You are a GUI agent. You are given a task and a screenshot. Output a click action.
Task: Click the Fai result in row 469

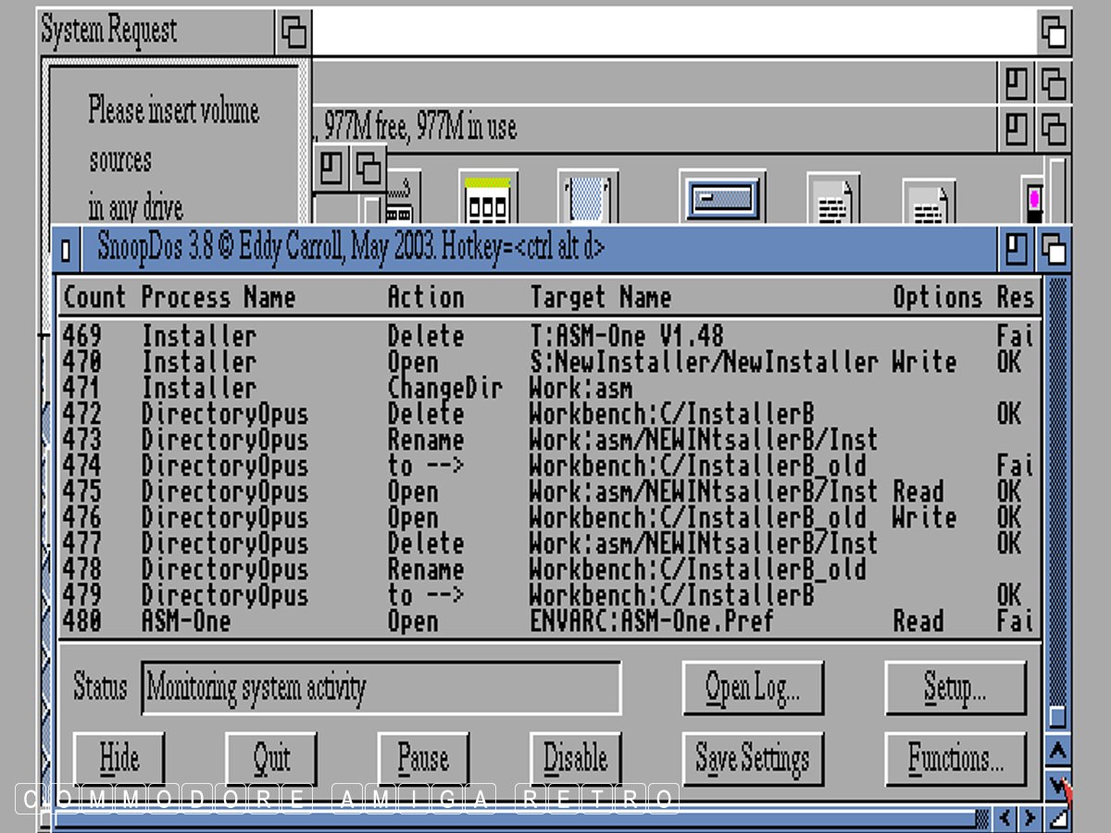click(1015, 336)
